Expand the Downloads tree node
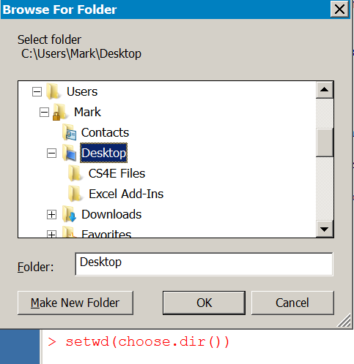 51,215
